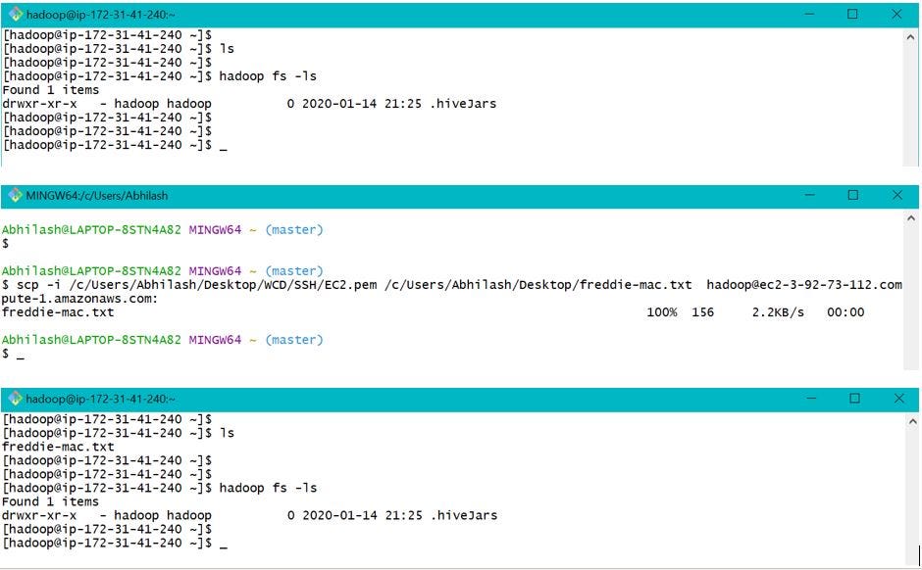Click the app icon of the top hadoop terminal

pos(16,14)
